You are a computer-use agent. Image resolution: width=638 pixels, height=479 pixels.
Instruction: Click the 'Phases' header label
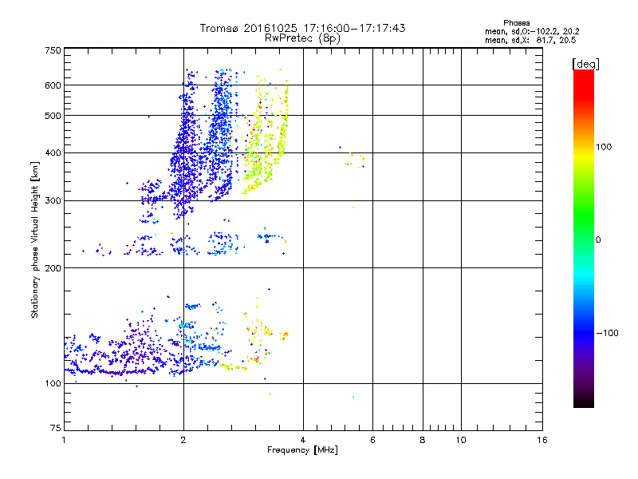pyautogui.click(x=516, y=23)
